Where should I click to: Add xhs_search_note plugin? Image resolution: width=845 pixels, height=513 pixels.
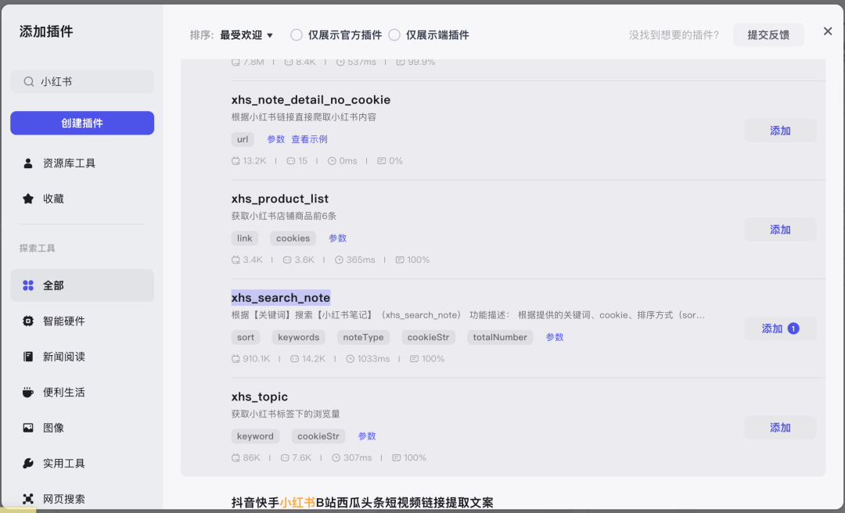[x=780, y=328]
